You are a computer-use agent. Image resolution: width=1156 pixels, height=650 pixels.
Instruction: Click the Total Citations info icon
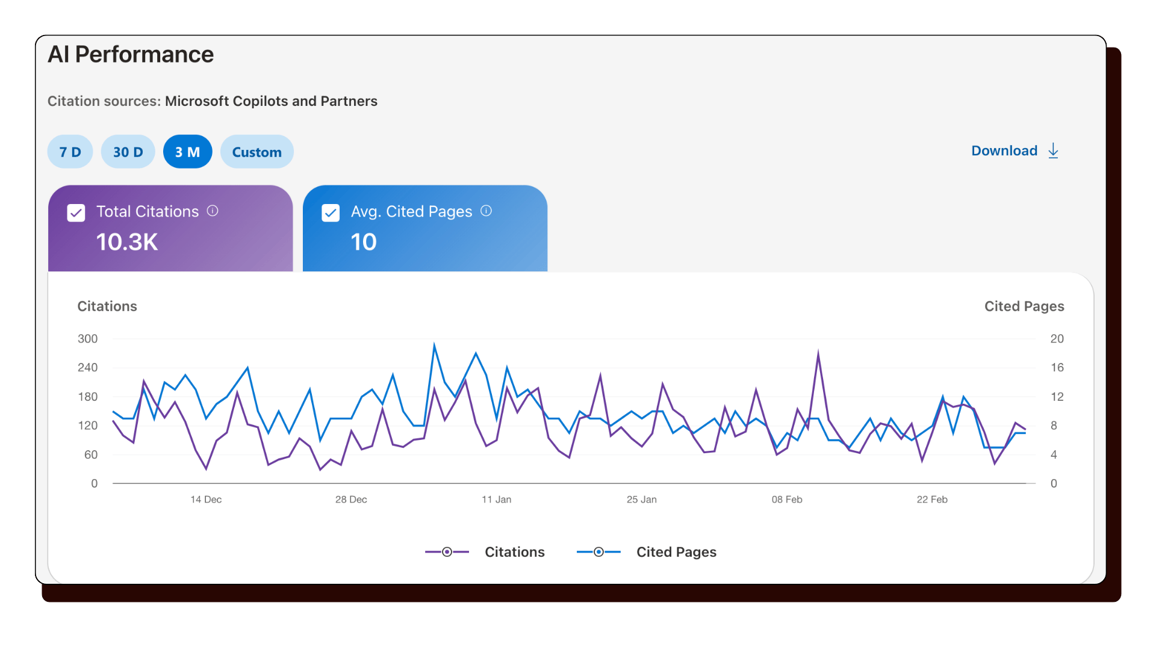tap(213, 211)
